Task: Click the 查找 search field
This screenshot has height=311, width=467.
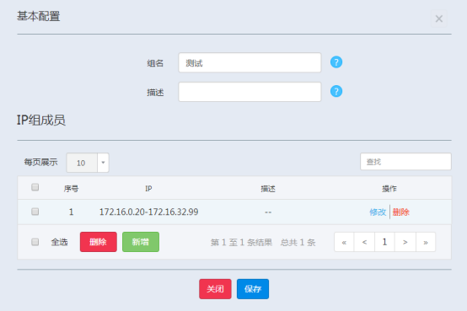Action: [x=405, y=162]
